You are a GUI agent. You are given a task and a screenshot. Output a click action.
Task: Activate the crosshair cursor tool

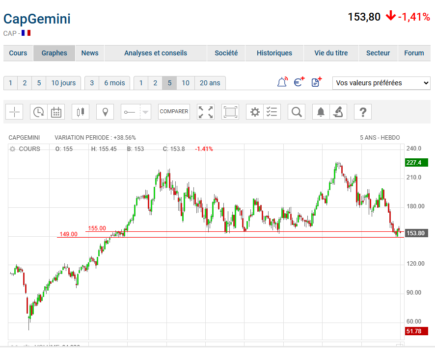(14, 112)
